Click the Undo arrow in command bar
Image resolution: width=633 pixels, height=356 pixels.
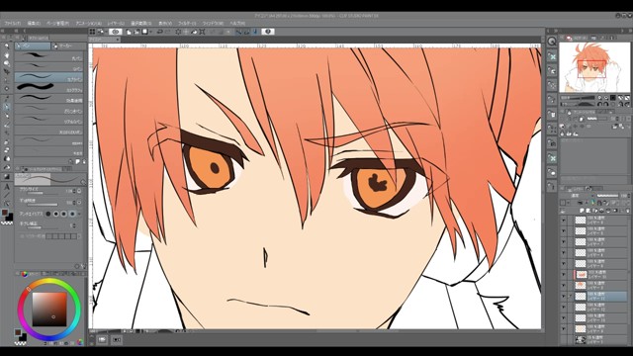click(160, 32)
